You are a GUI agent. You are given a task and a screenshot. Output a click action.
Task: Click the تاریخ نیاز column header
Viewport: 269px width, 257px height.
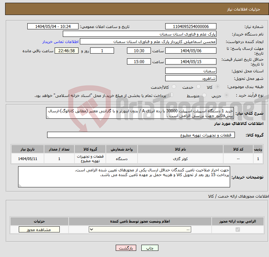coord(28,149)
